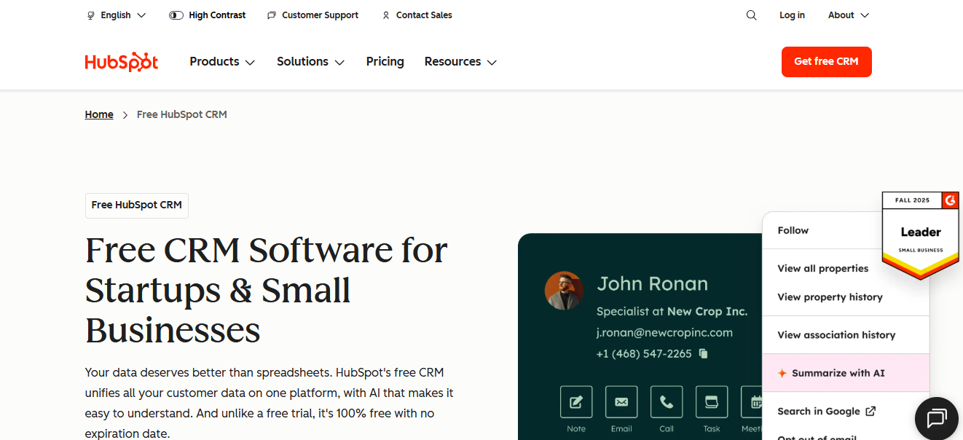Expand the English language selector
The width and height of the screenshot is (963, 440).
(115, 15)
